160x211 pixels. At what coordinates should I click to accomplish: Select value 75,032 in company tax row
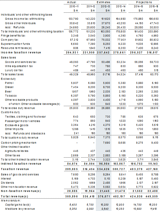coord(106,40)
